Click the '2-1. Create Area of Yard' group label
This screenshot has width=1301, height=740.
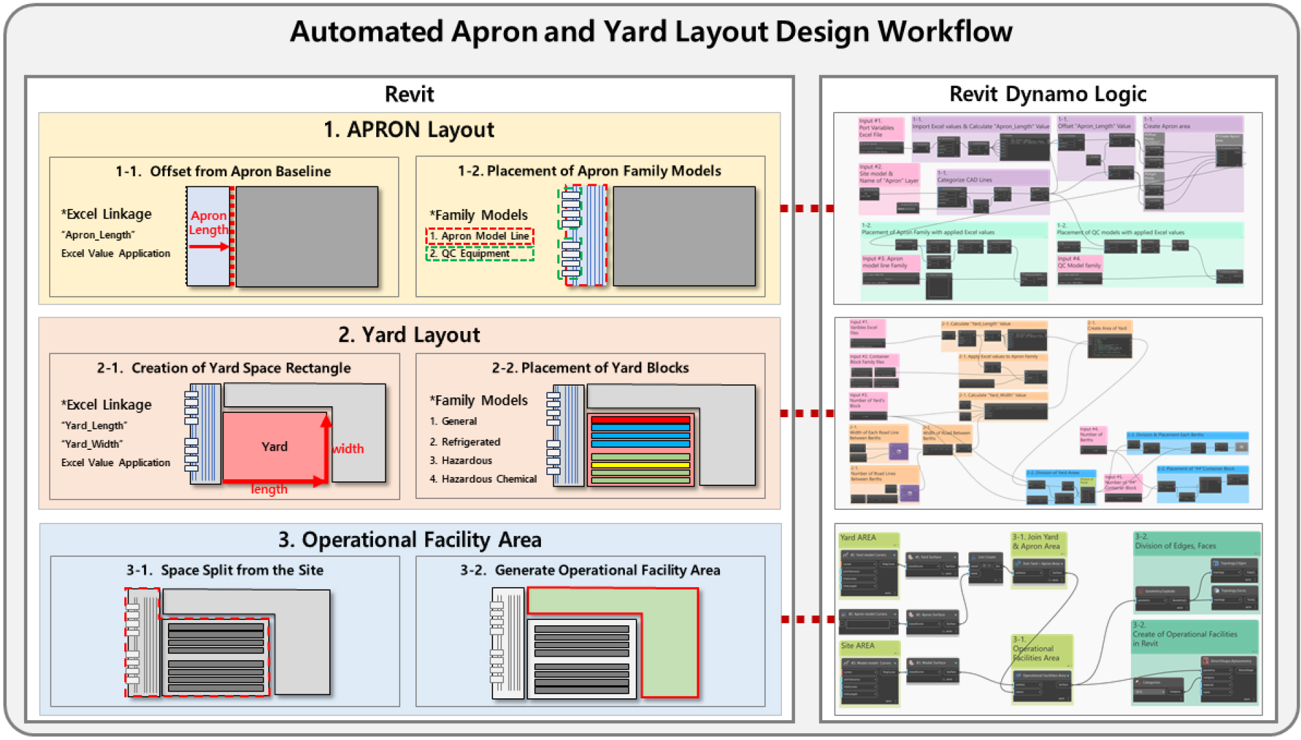pos(1107,326)
